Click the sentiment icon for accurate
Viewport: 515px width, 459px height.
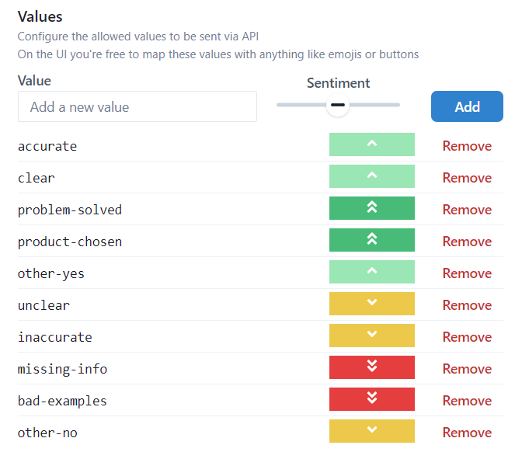click(371, 145)
